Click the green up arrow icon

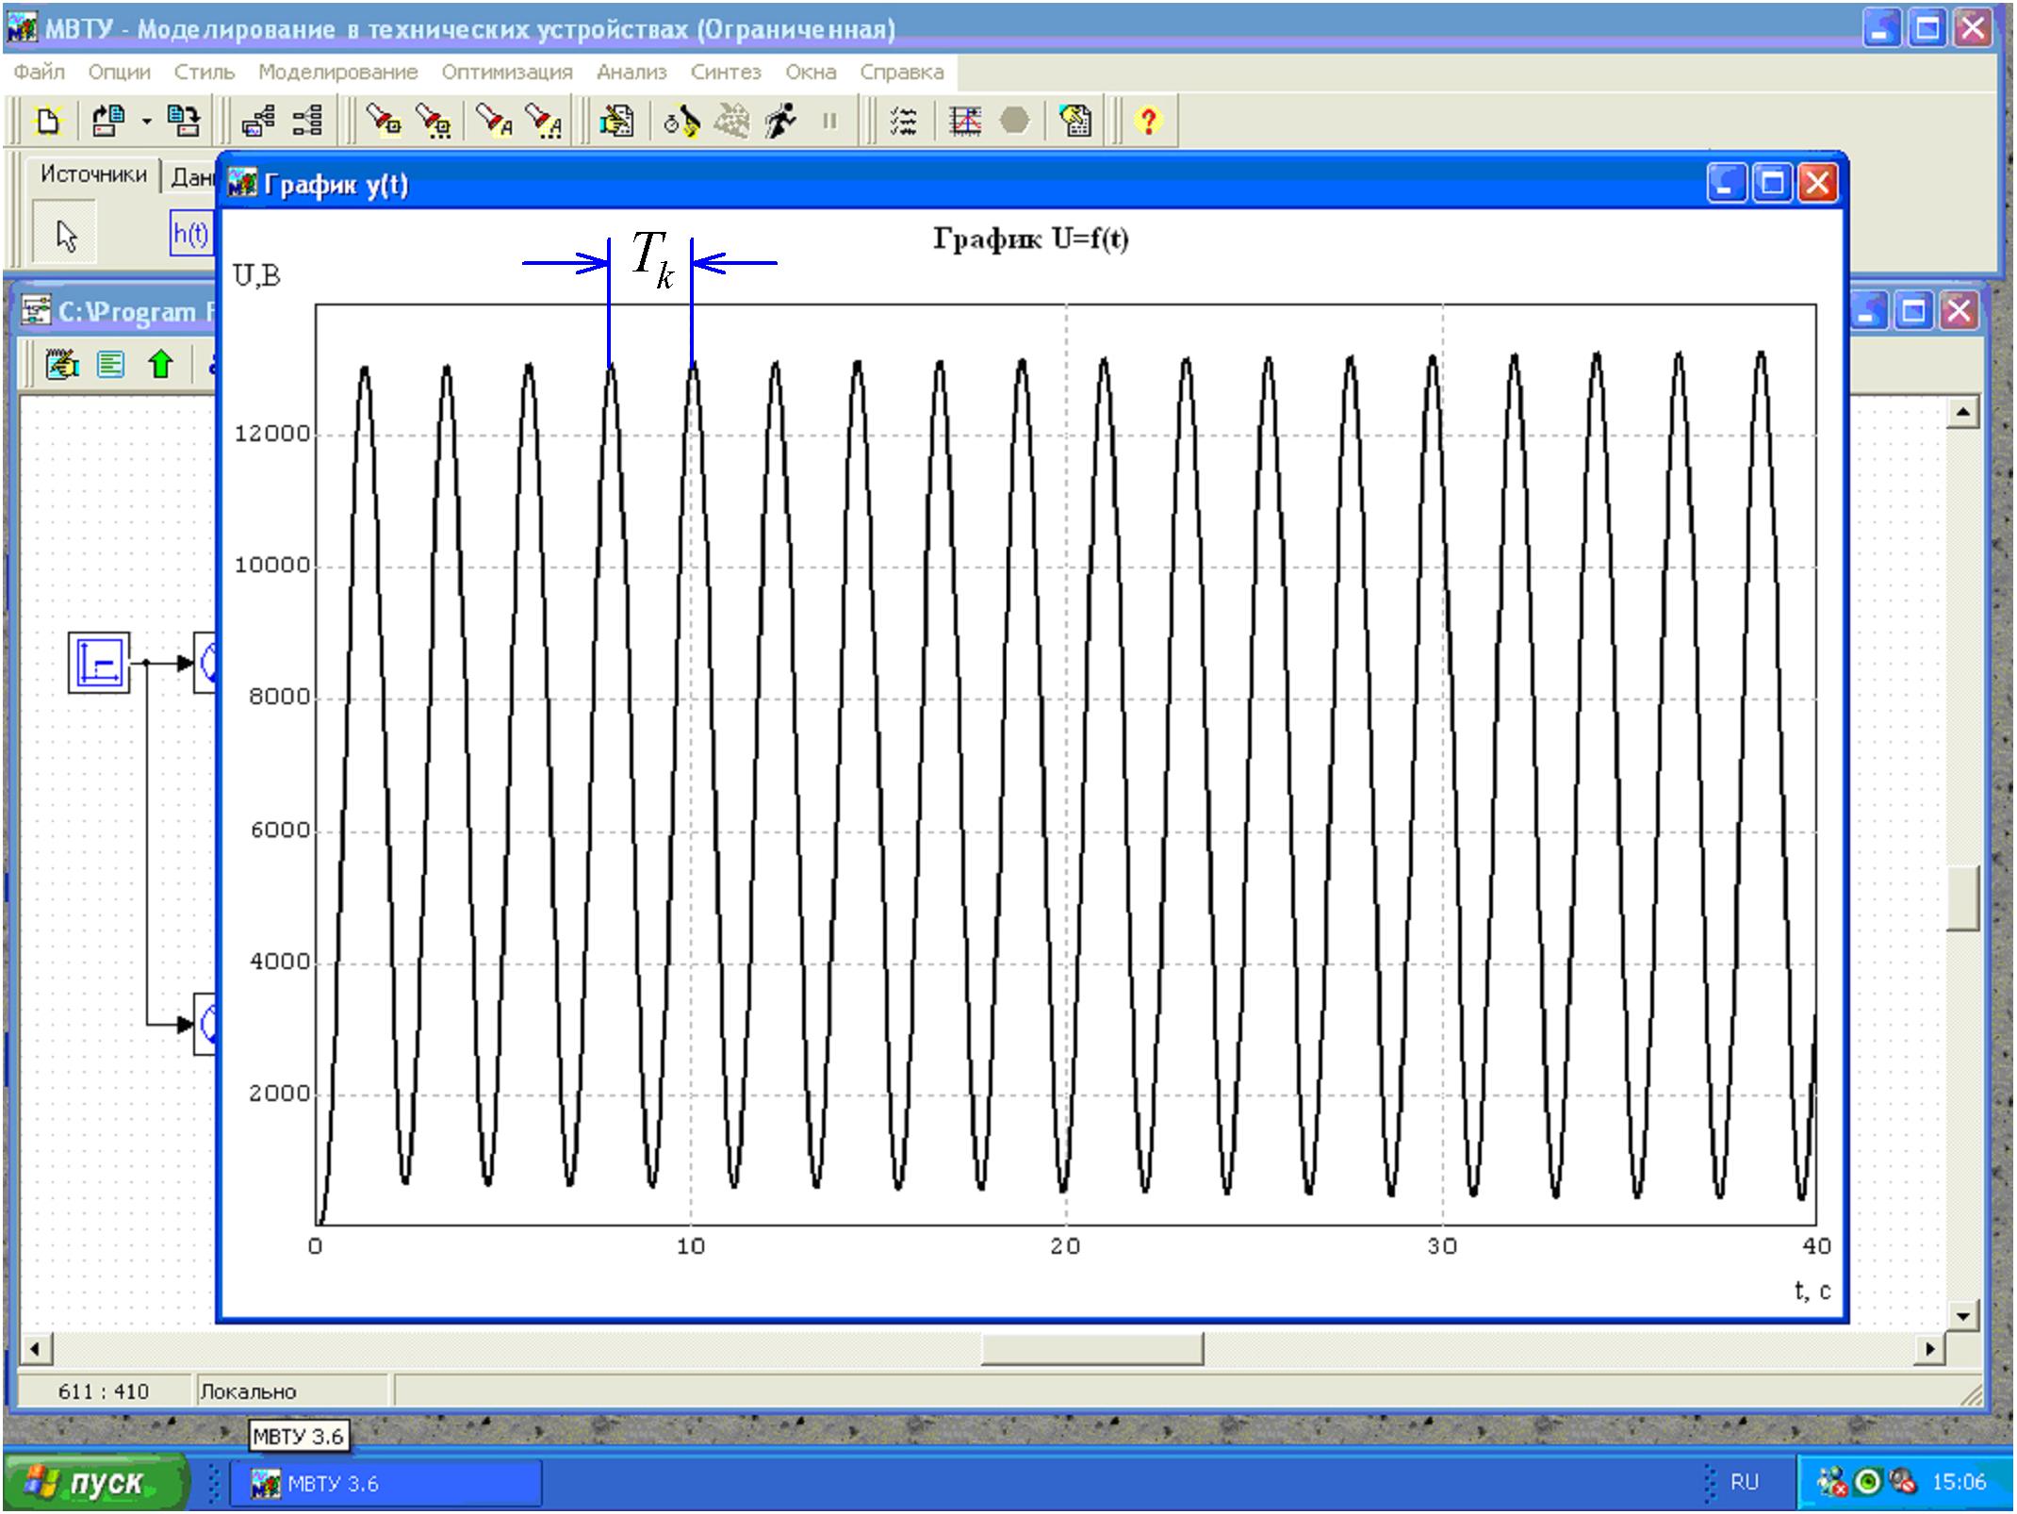tap(161, 364)
